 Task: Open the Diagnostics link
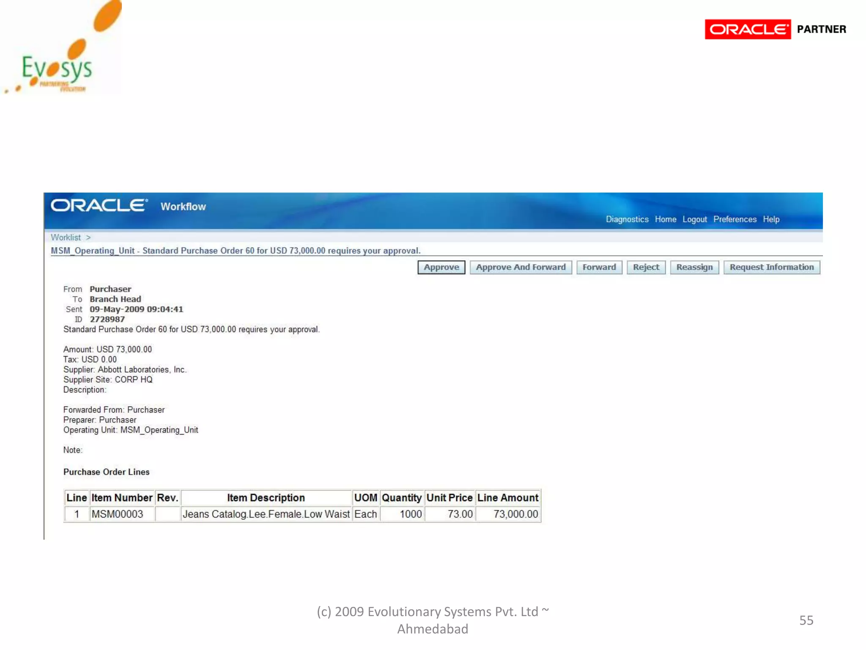627,219
